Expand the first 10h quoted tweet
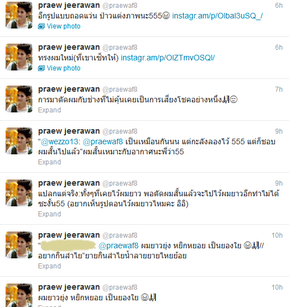The image size is (289, 307). tap(50, 266)
